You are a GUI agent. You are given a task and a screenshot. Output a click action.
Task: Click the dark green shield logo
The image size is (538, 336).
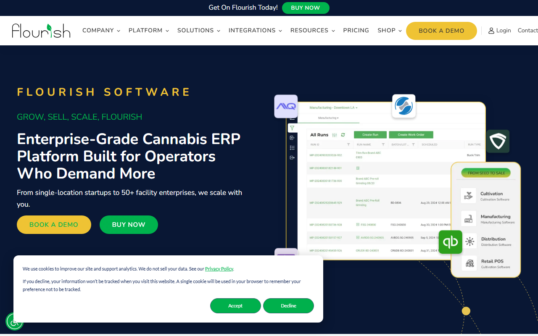click(x=498, y=141)
